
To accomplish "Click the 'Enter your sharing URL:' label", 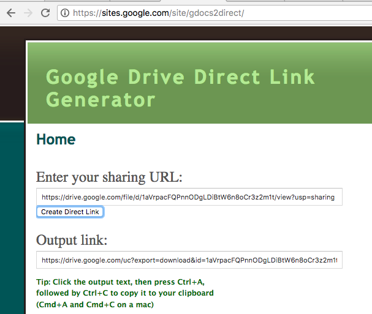I will pos(109,178).
